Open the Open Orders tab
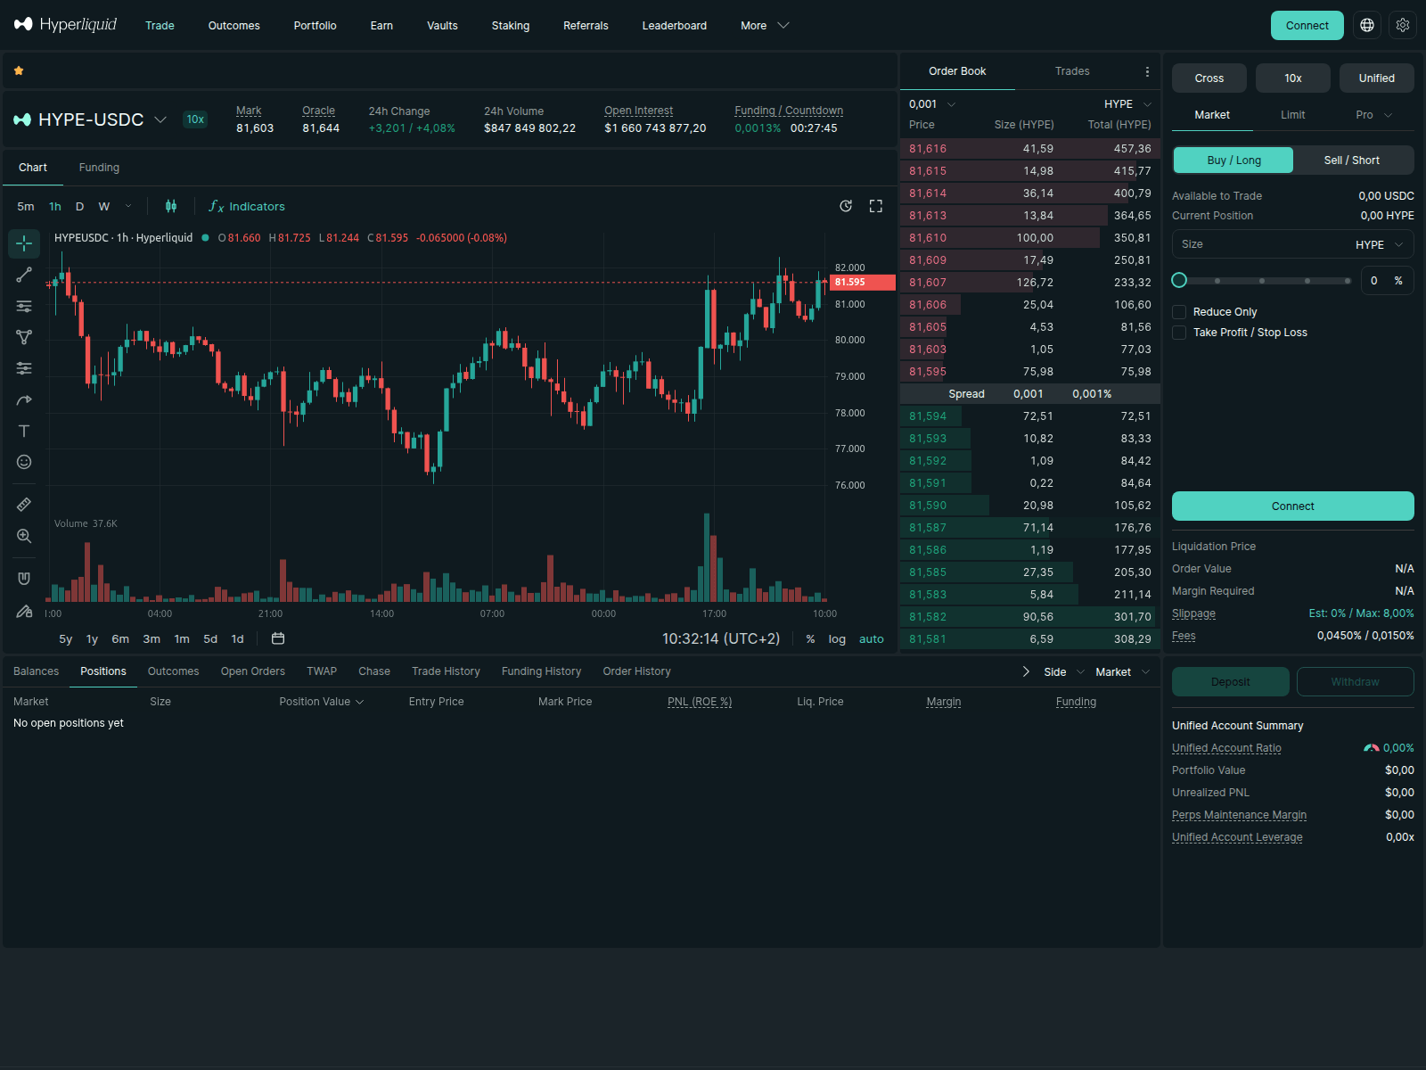The height and width of the screenshot is (1070, 1426). [x=253, y=671]
